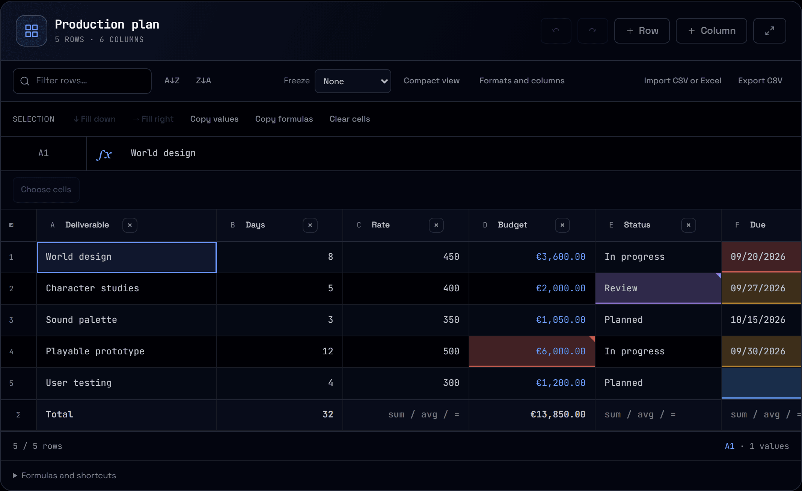Viewport: 802px width, 491px height.
Task: Open the Freeze dropdown
Action: click(353, 81)
